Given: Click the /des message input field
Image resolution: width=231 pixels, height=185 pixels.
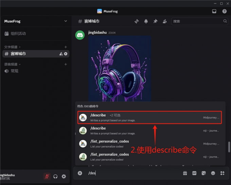Looking at the screenshot, I should point(132,173).
